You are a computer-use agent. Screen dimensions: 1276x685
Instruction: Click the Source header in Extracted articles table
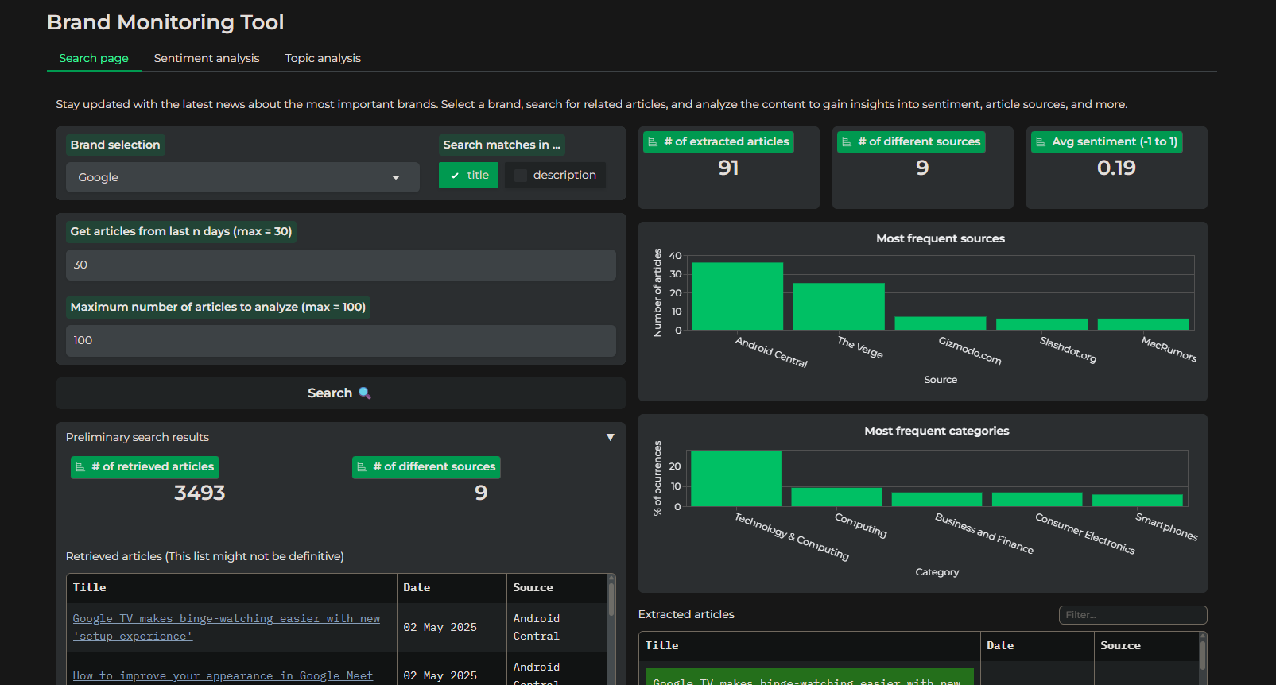1146,646
